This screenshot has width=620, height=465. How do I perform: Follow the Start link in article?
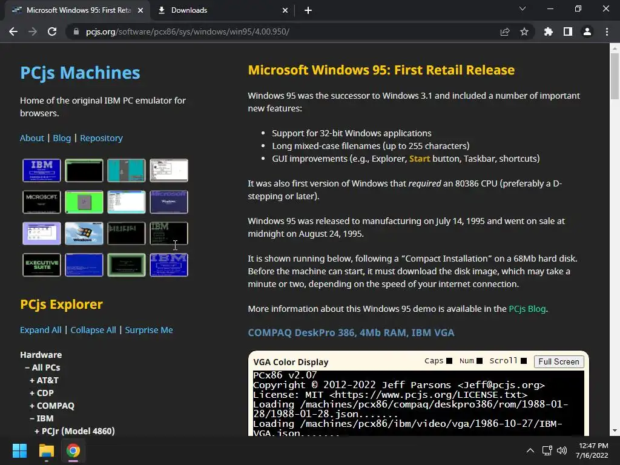pos(420,159)
